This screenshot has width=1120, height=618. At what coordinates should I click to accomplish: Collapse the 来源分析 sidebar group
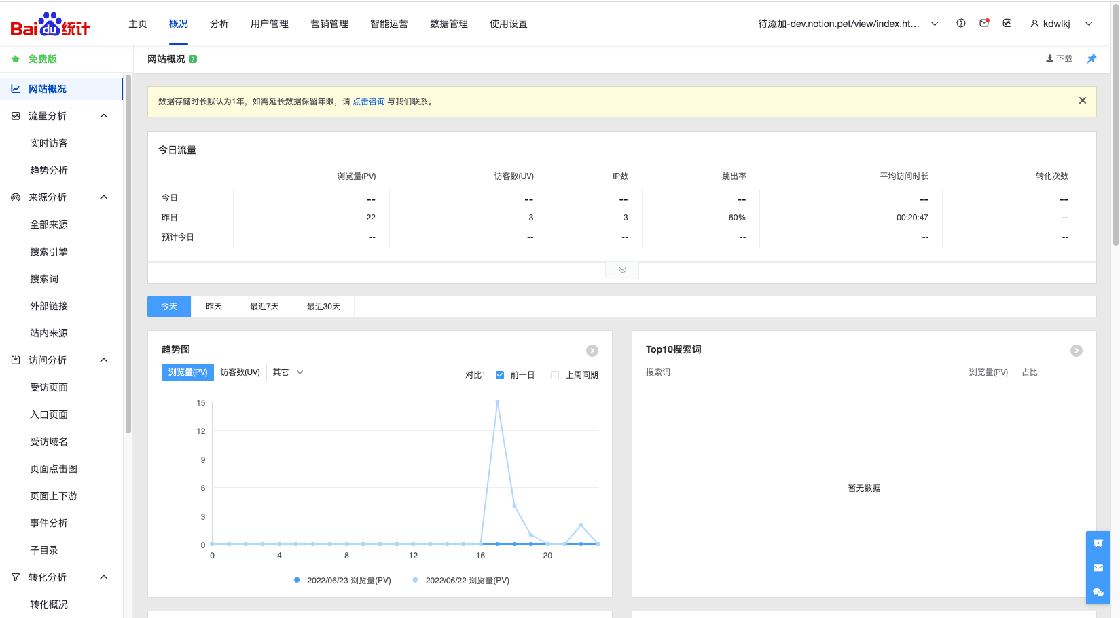click(104, 197)
